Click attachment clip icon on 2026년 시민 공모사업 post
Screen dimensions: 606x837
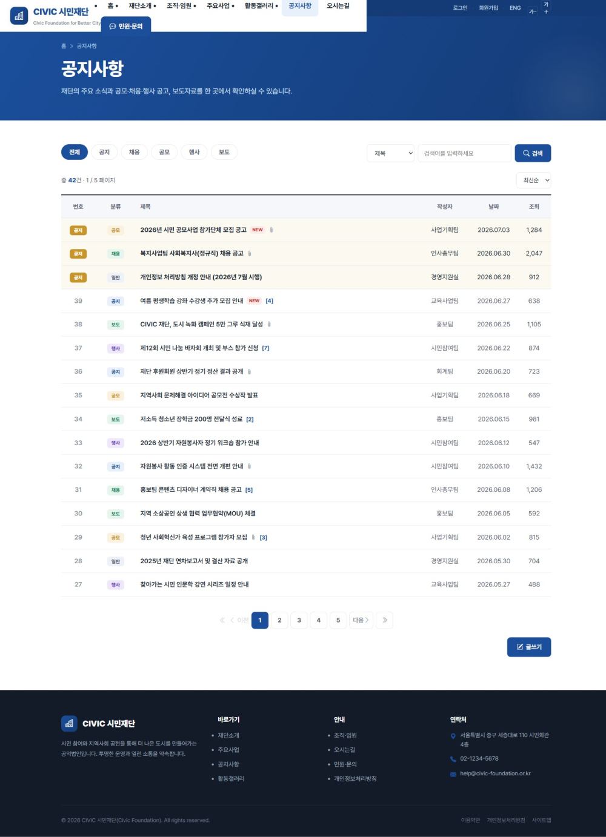[x=271, y=230]
